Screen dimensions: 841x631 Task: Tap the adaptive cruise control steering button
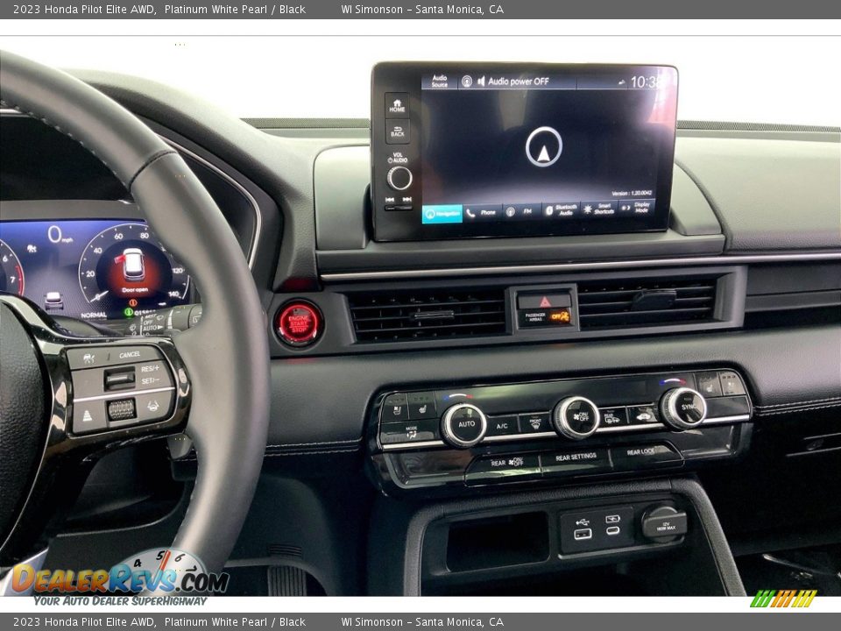point(88,358)
